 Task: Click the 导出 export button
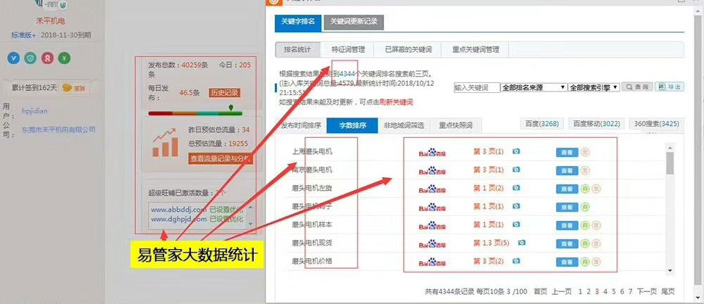(x=669, y=87)
